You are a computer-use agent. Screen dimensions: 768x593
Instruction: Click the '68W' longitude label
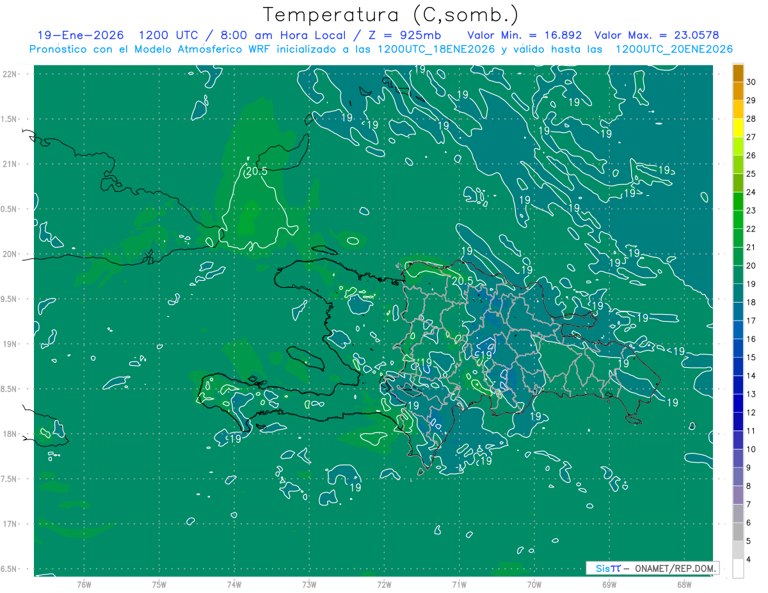(684, 584)
